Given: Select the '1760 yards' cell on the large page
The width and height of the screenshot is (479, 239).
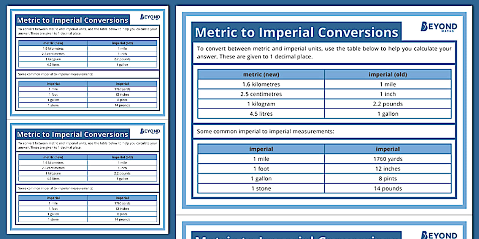Looking at the screenshot, I should (x=388, y=159).
